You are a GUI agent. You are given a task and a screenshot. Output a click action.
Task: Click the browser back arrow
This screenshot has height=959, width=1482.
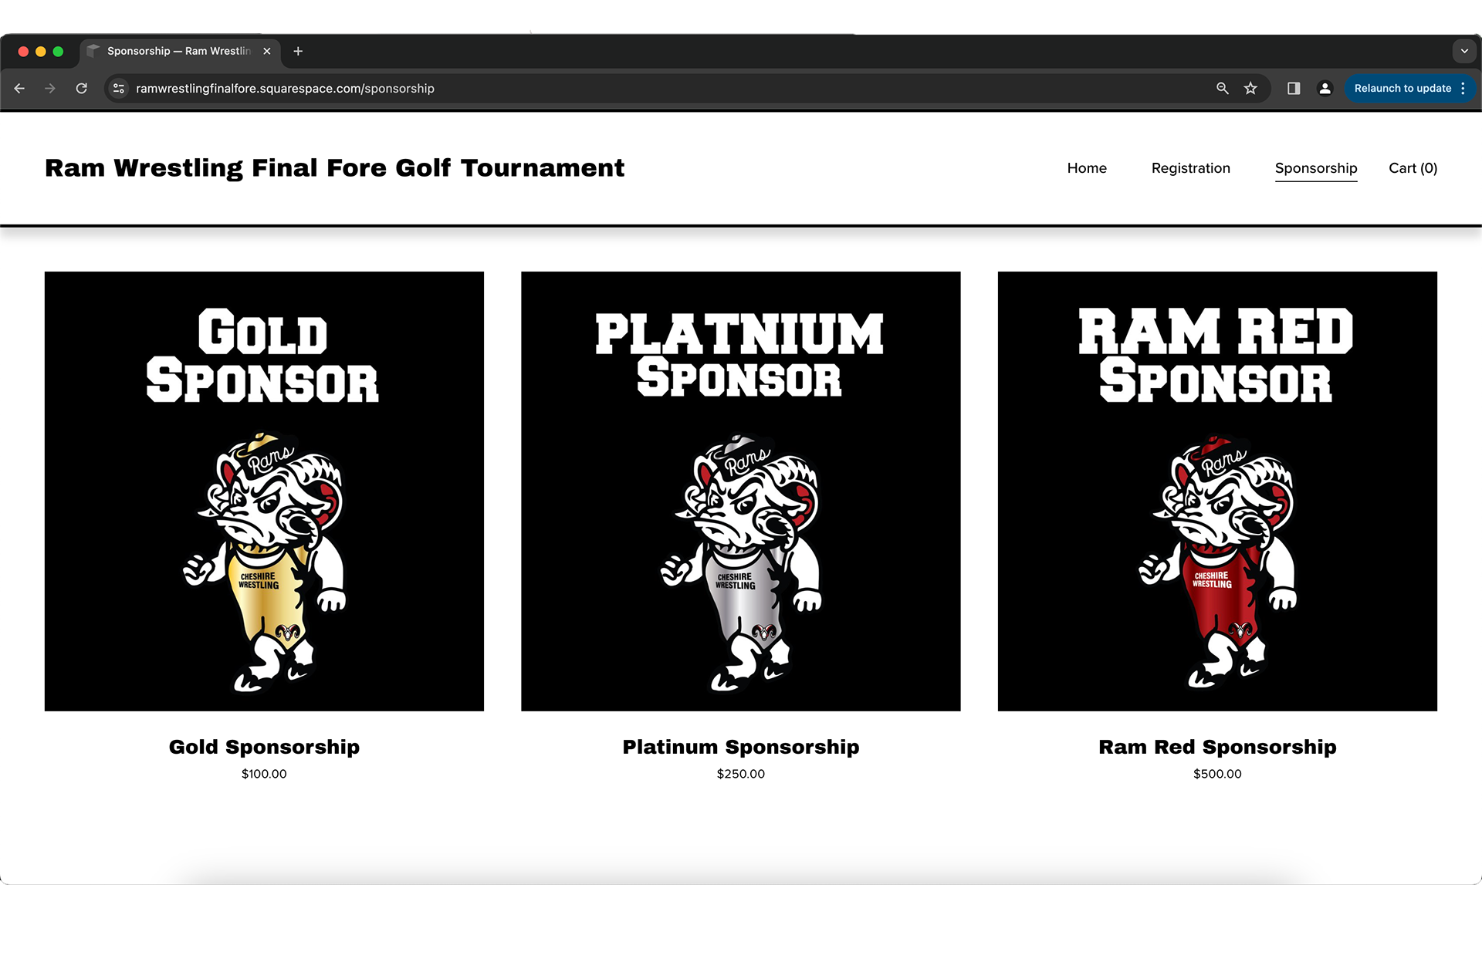19,89
